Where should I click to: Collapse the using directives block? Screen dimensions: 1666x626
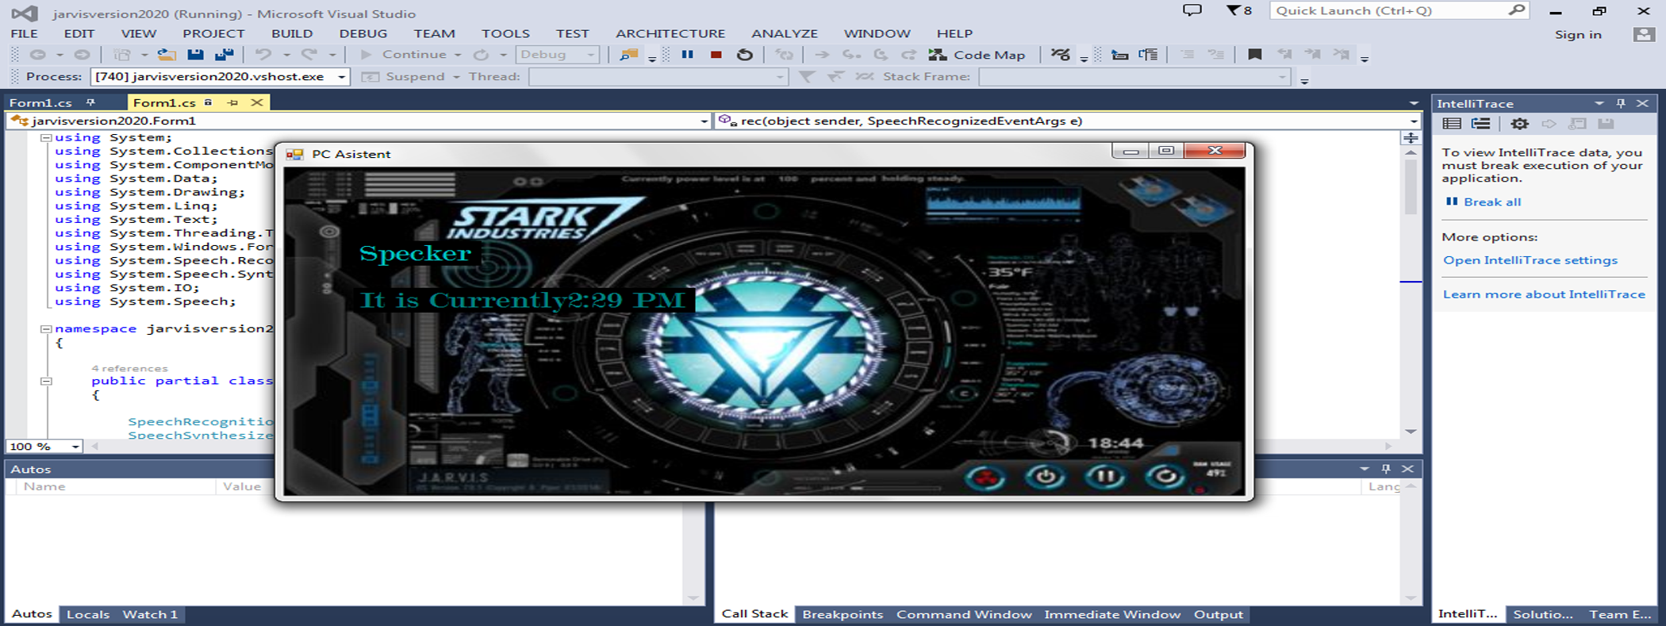[x=46, y=138]
